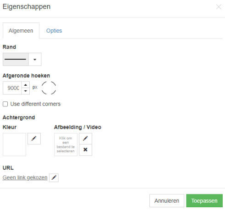Click the Kleur background color swatch

(x=14, y=144)
